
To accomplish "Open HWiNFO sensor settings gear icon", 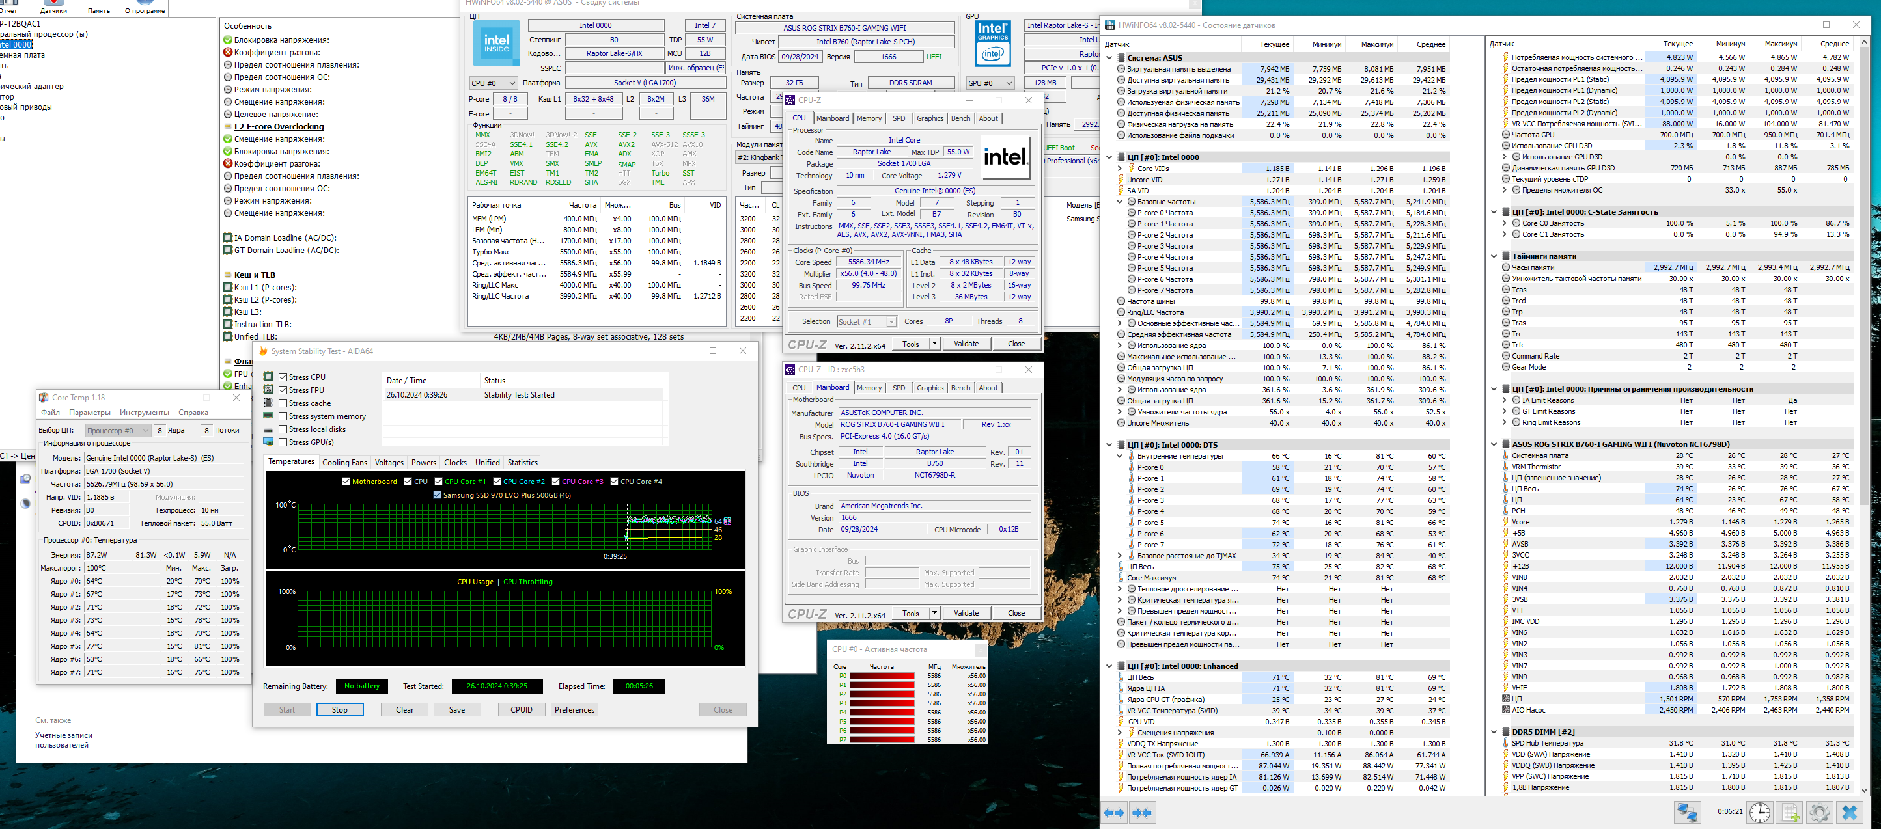I will (x=1819, y=812).
